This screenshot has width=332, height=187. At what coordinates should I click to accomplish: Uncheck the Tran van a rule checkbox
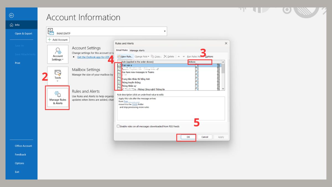pos(119,65)
